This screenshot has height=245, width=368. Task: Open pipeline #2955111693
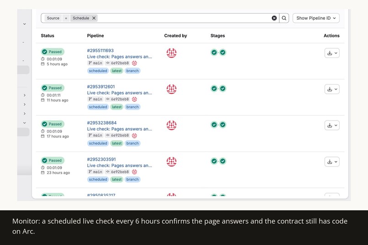tap(100, 50)
